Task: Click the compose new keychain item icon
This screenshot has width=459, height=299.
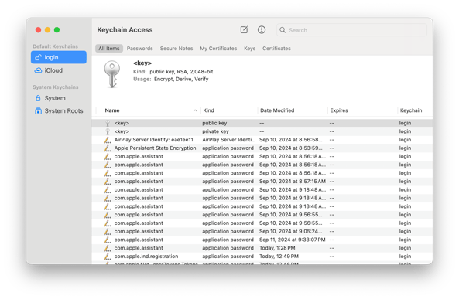Action: (x=244, y=30)
